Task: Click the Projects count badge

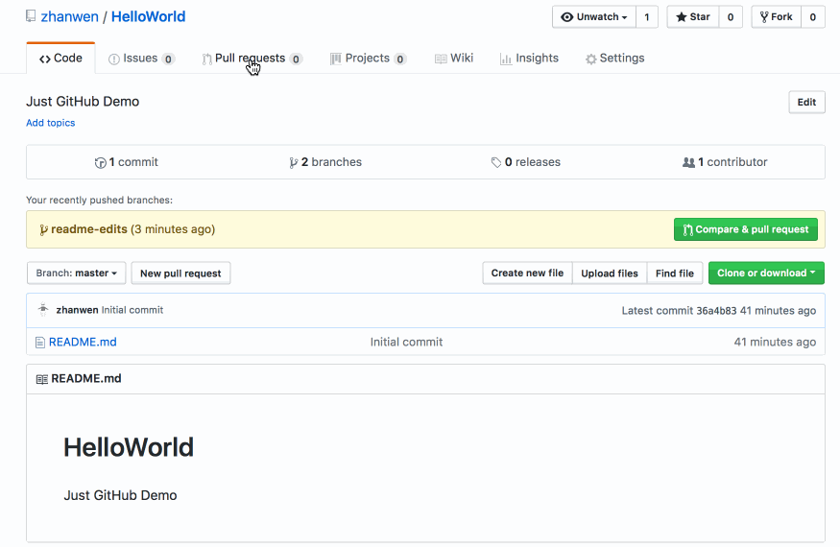Action: pyautogui.click(x=400, y=59)
